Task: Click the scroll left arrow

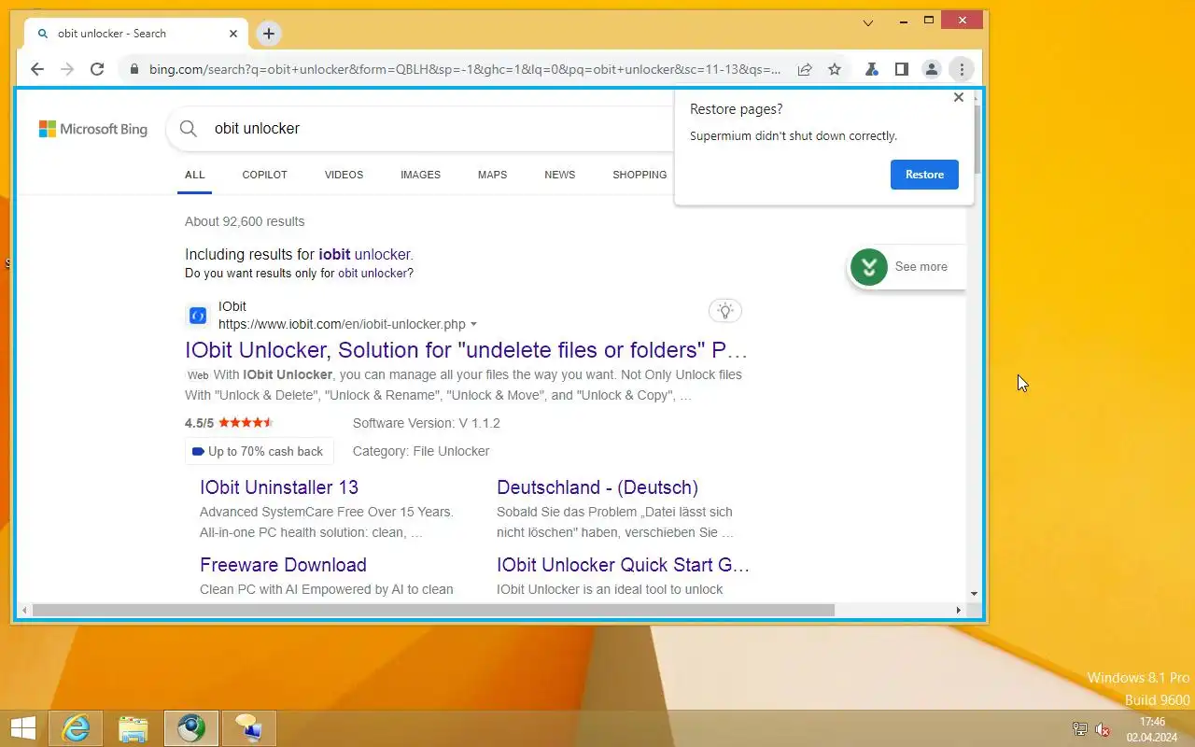Action: (23, 610)
